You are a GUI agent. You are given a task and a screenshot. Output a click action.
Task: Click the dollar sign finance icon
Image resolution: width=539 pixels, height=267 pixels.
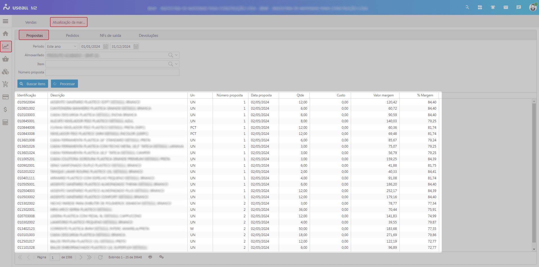click(x=5, y=109)
